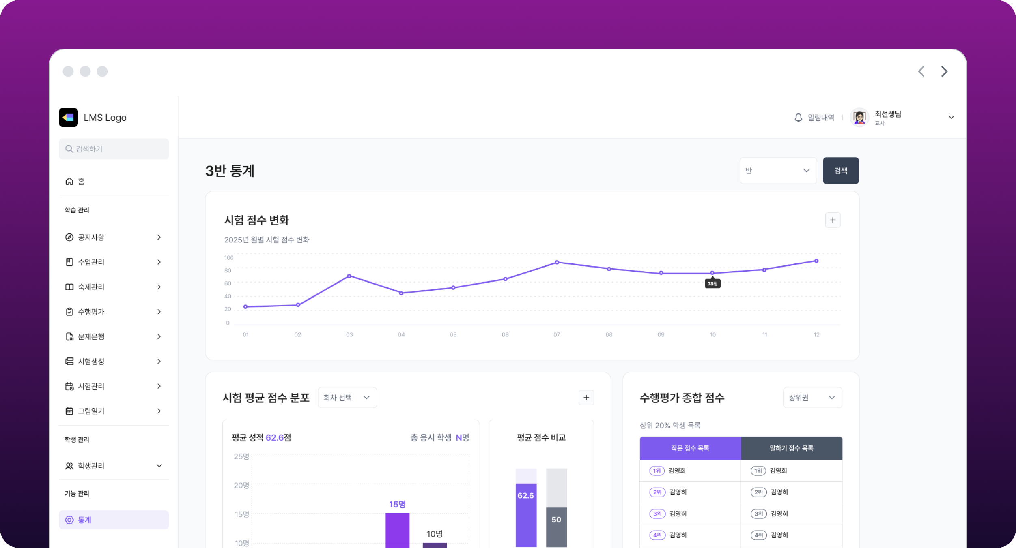
Task: Open the 회차 선택 dropdown
Action: (x=347, y=398)
